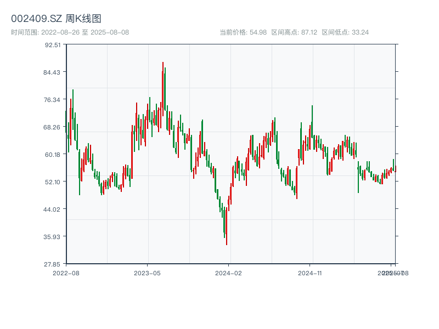439x329 pixels.
Task: Select the 76.34 price axis label
Action: point(53,100)
